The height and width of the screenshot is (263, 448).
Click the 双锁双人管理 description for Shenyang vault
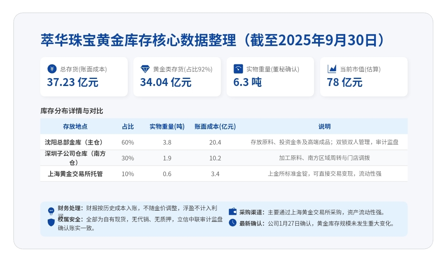324,142
